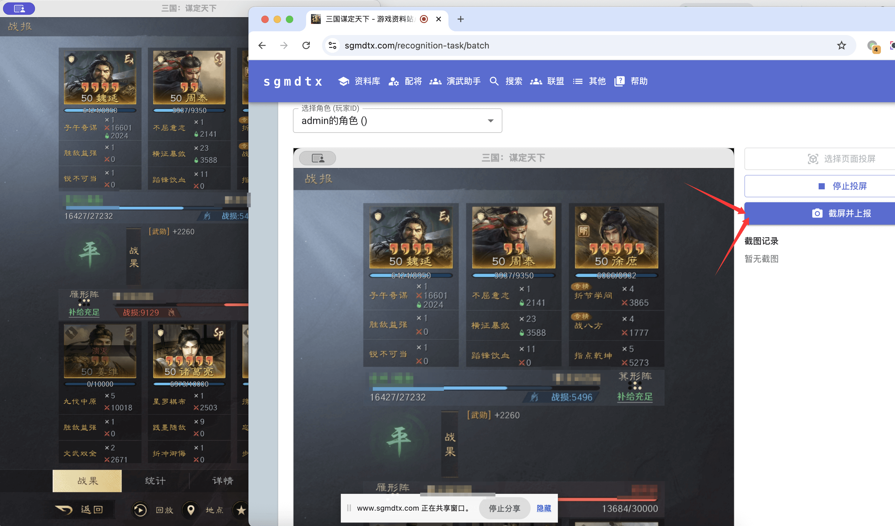Image resolution: width=895 pixels, height=526 pixels.
Task: Select the 战果 tab
Action: point(87,481)
